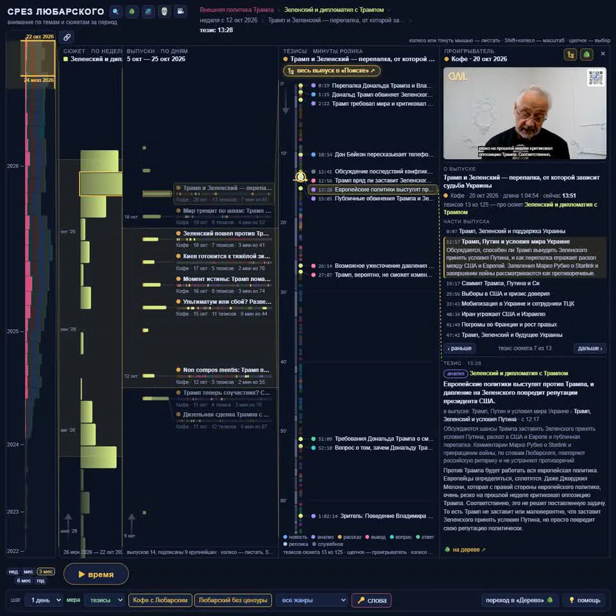Click the QR code on the video
The width and height of the screenshot is (616, 616).
click(596, 77)
